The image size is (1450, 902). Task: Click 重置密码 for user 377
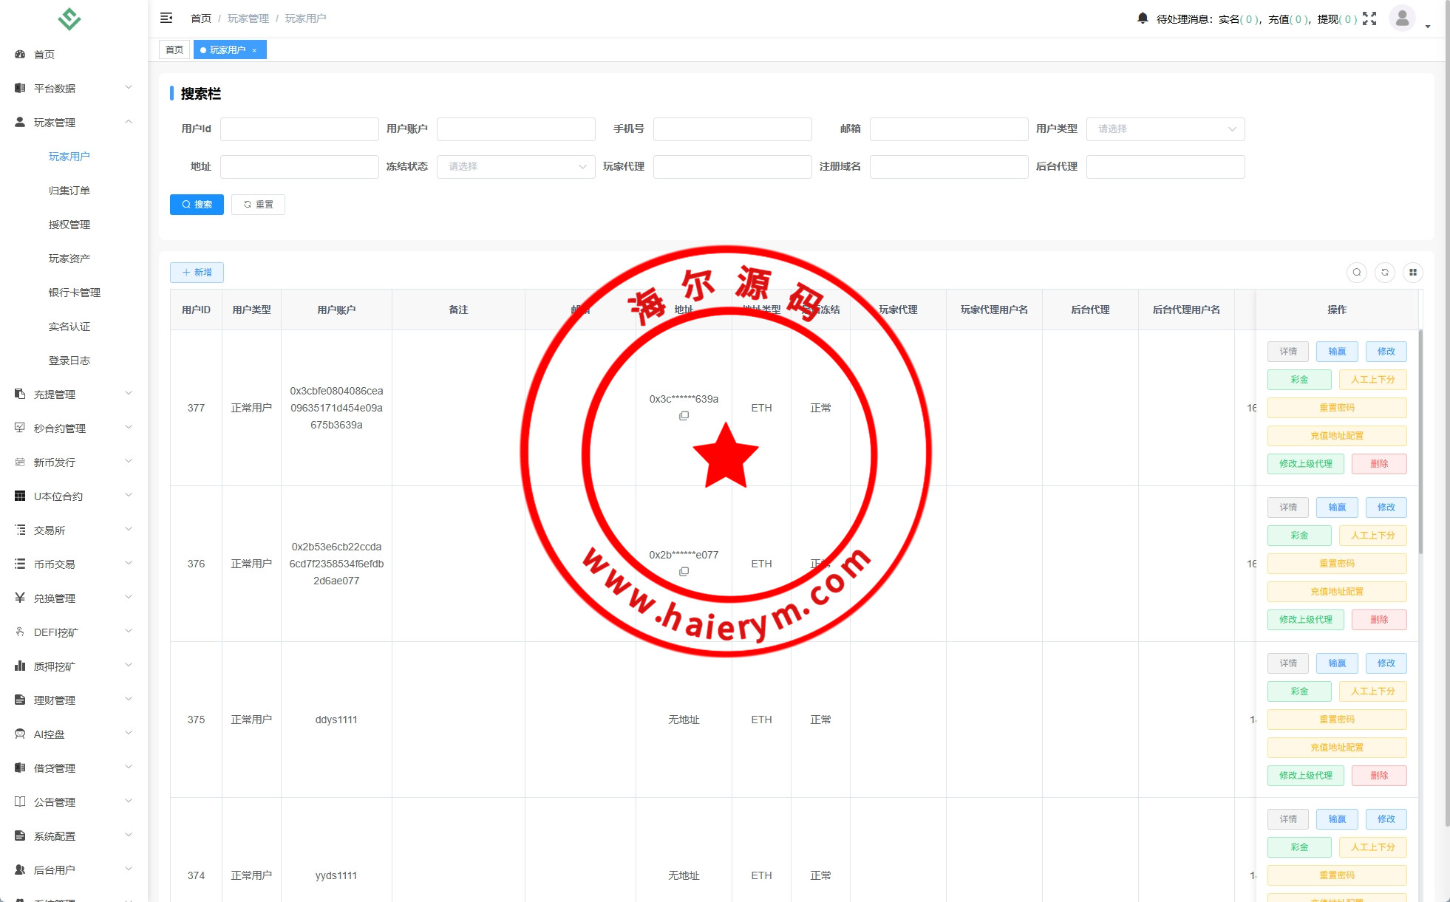click(1336, 408)
